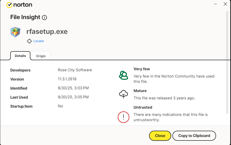Image resolution: width=231 pixels, height=145 pixels.
Task: Click the File Insight info icon
Action: point(44,18)
